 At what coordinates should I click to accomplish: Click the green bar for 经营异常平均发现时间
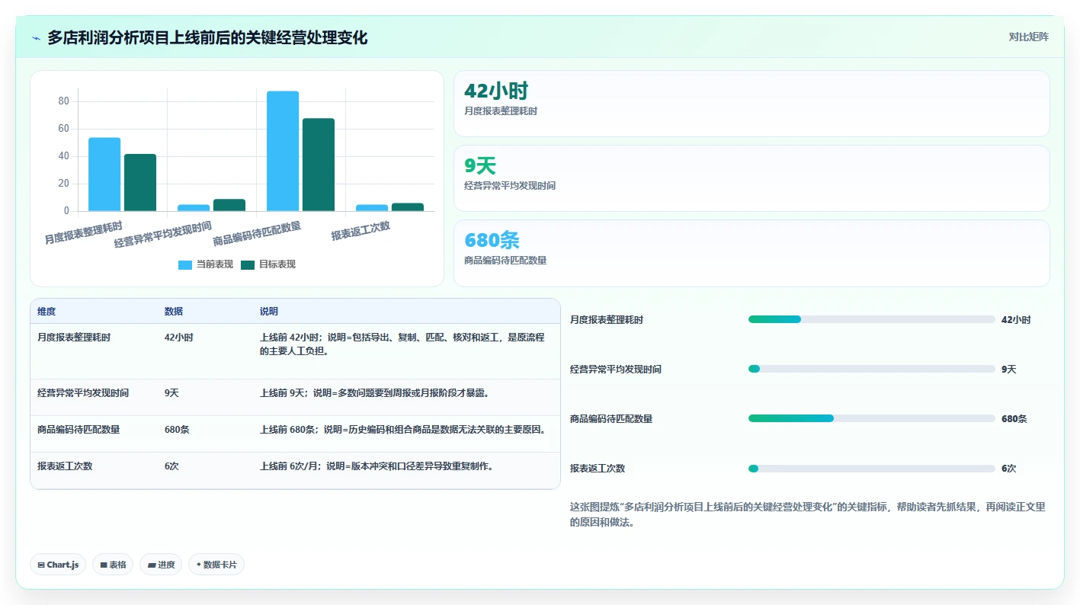click(229, 205)
